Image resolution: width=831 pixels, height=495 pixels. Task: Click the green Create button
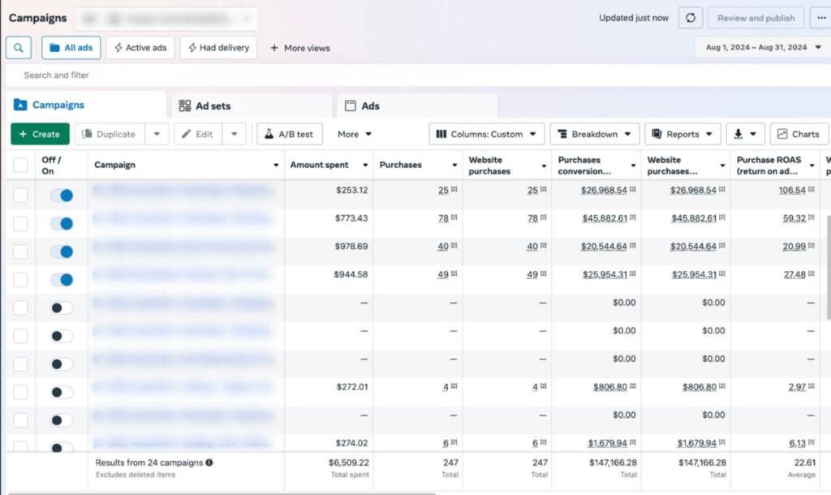click(40, 134)
